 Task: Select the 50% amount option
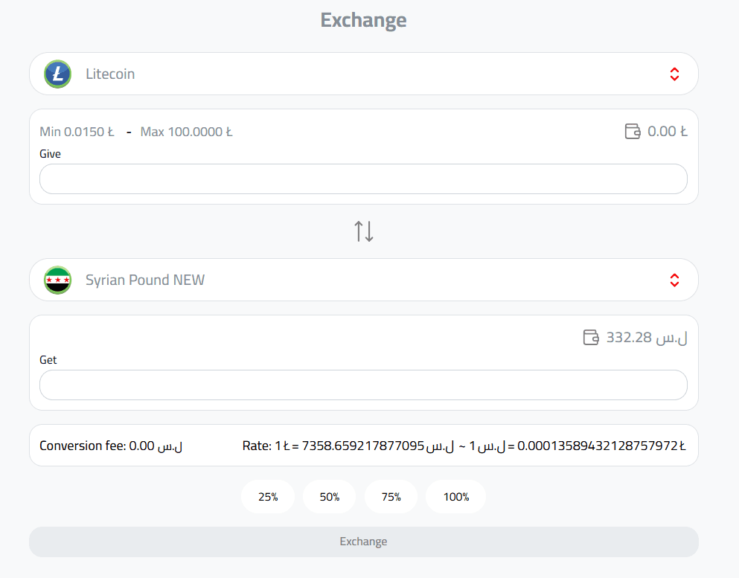329,496
